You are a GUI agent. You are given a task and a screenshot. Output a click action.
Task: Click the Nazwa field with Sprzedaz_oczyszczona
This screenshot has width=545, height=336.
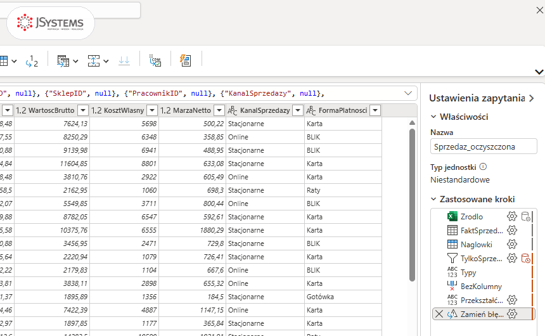[x=484, y=146]
